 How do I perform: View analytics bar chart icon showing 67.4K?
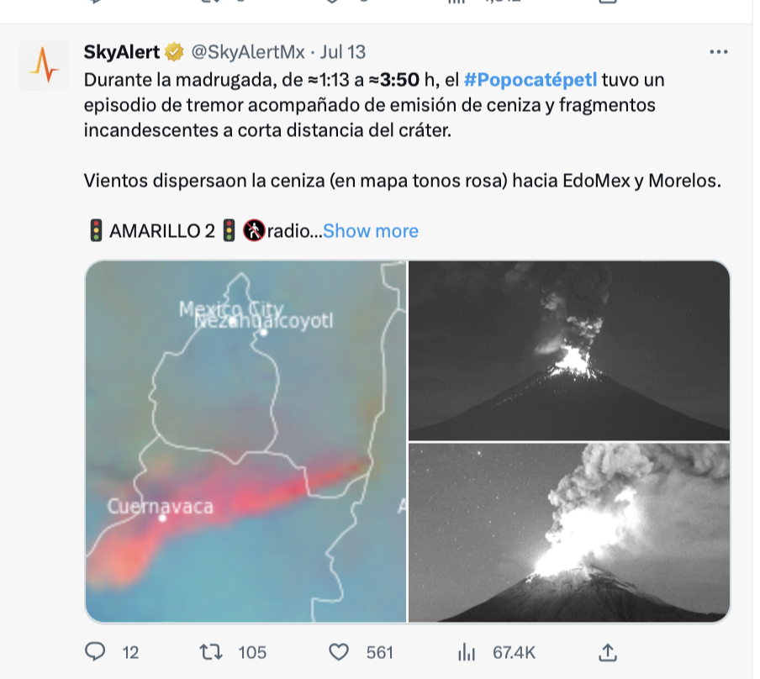[467, 652]
